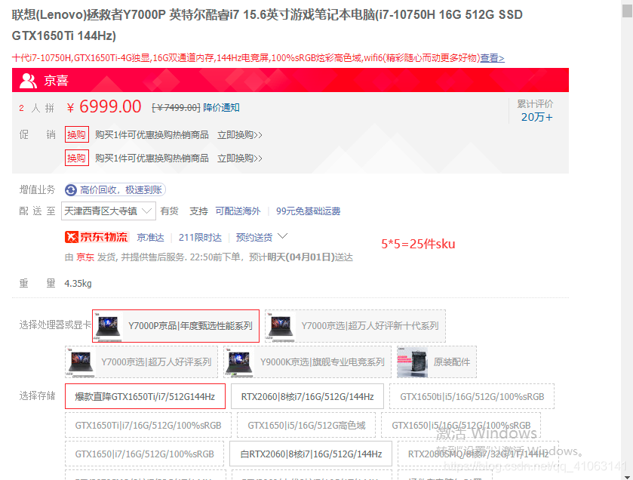The width and height of the screenshot is (633, 480).
Task: Click 降价通知 price alert link
Action: coord(221,107)
